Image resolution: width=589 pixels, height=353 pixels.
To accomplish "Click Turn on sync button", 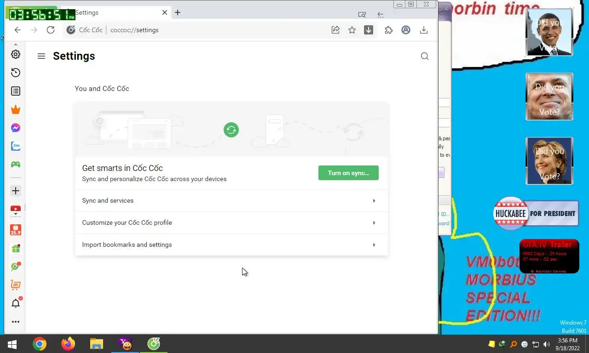I will tap(348, 173).
